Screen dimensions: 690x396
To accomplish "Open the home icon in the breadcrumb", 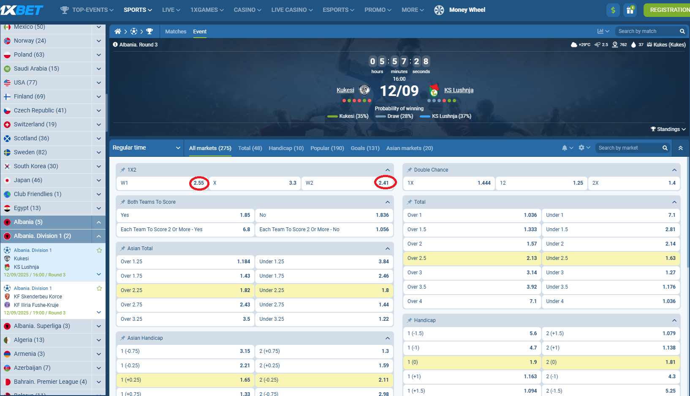I will pos(118,31).
